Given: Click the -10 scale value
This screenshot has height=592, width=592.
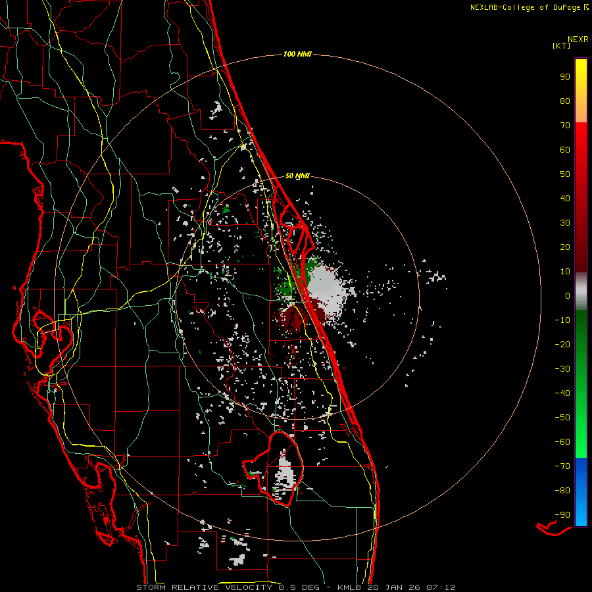Looking at the screenshot, I should 562,320.
